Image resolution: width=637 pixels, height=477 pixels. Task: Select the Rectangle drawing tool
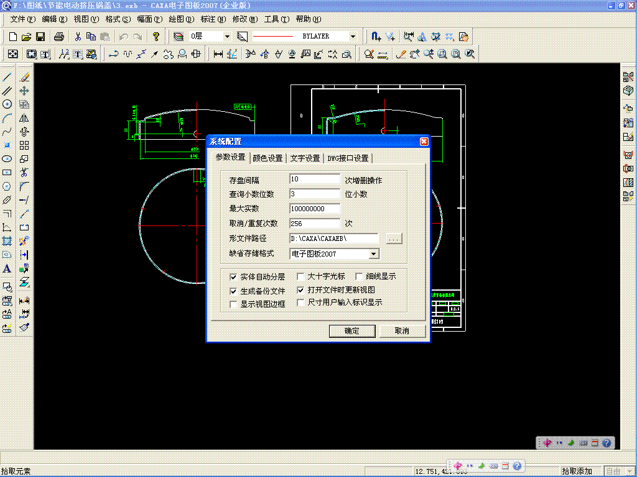(7, 173)
